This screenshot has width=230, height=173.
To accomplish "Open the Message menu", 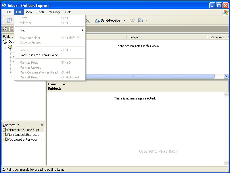I will click(55, 12).
